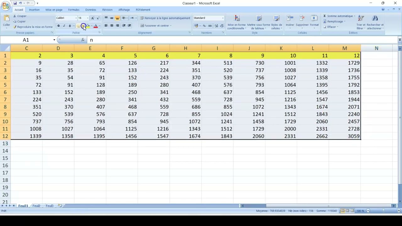Open Mettre sous forme de tableau
Image resolution: width=402 pixels, height=226 pixels.
(x=258, y=22)
